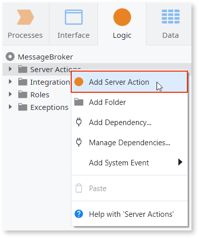The image size is (199, 238).
Task: Select the MessageBroker module name
Action: (x=45, y=57)
